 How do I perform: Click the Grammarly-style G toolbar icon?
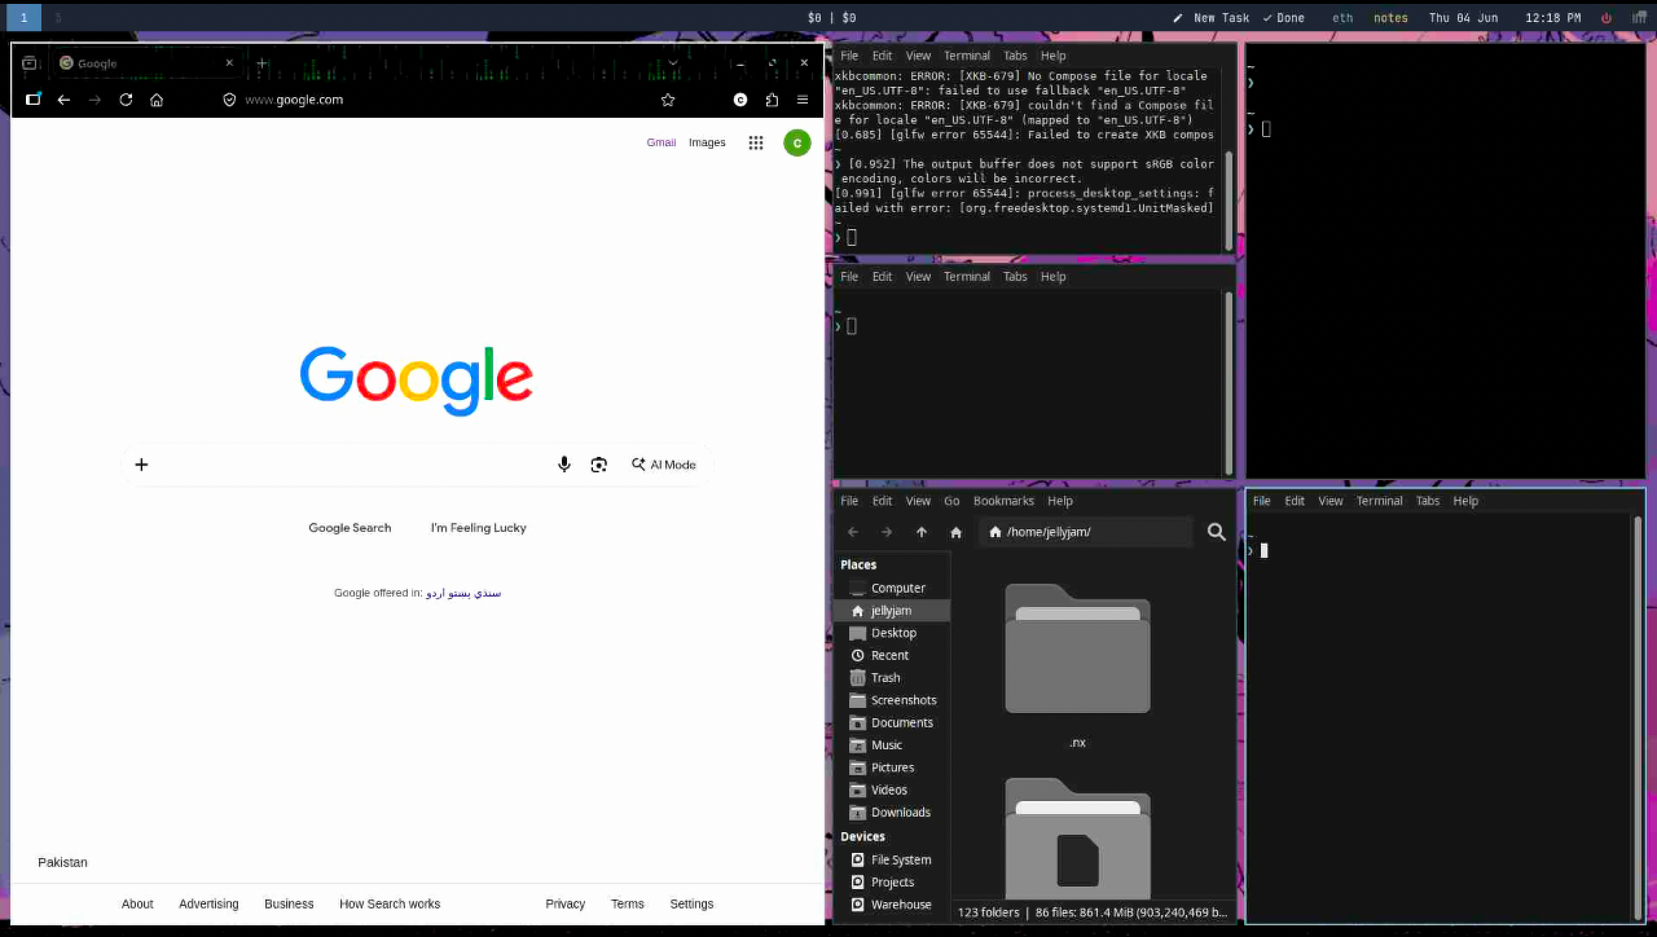coord(740,100)
